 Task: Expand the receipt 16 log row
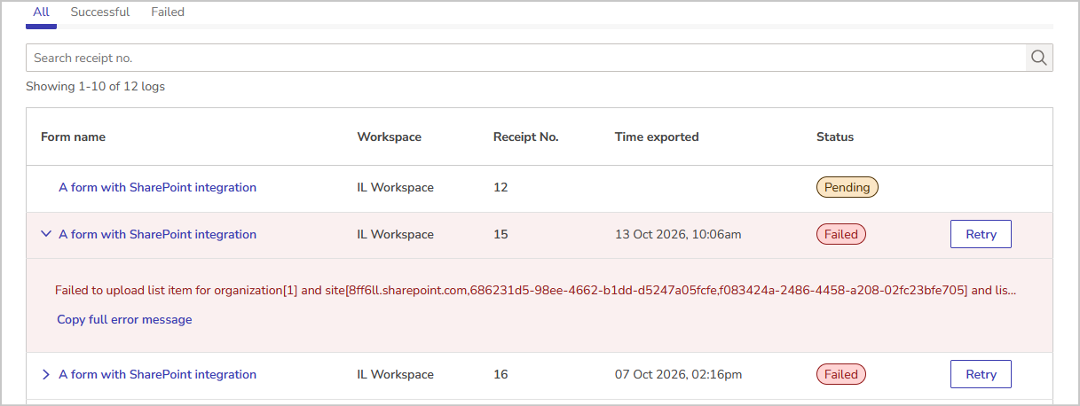[x=46, y=375]
